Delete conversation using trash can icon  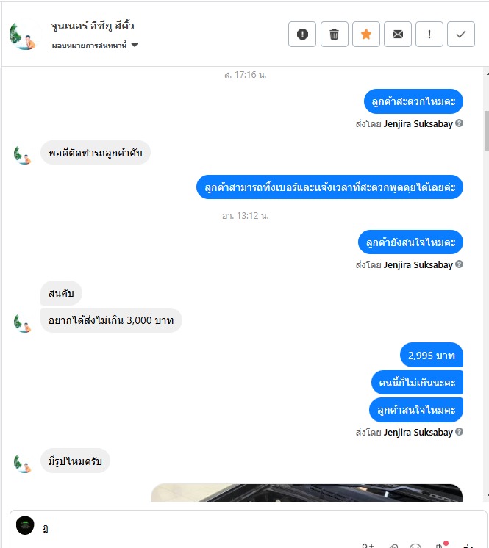pos(334,35)
